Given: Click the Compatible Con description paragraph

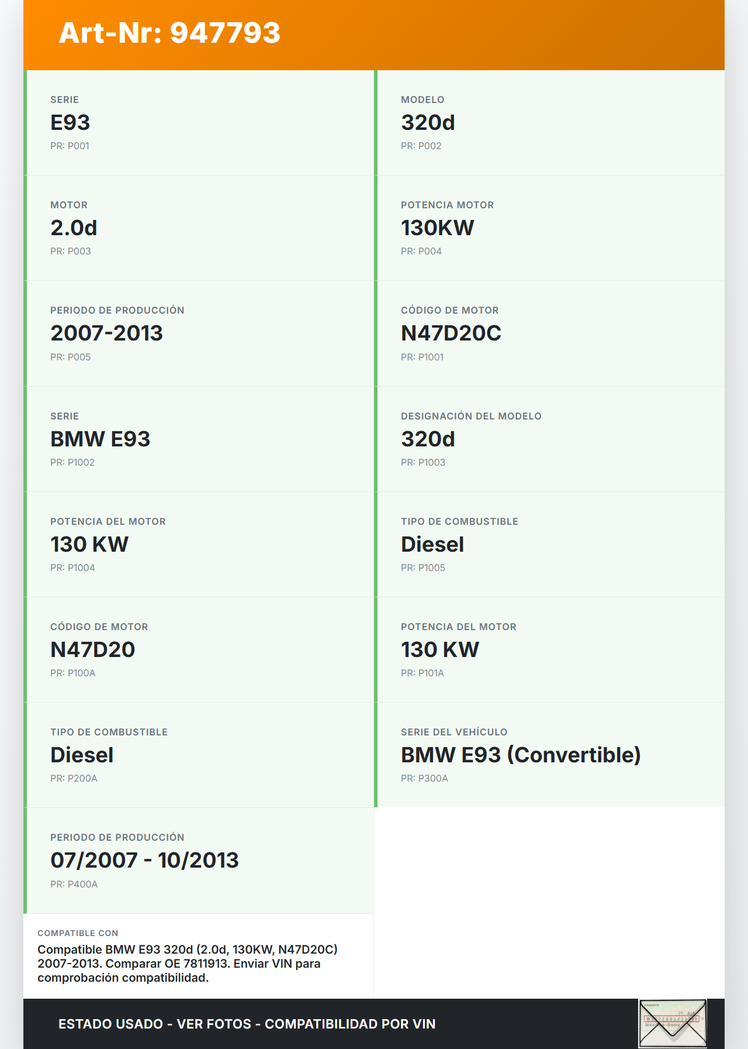Looking at the screenshot, I should (x=187, y=964).
